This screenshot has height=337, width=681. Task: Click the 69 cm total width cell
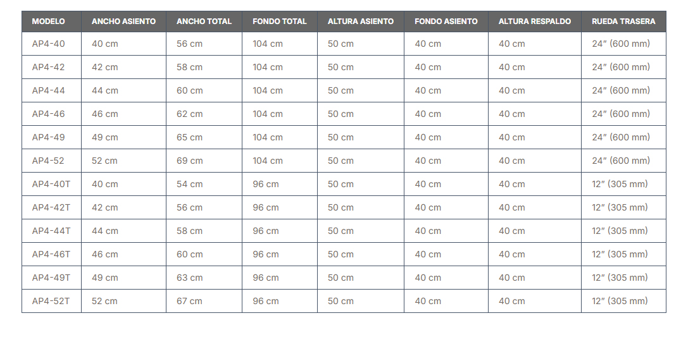click(x=189, y=161)
